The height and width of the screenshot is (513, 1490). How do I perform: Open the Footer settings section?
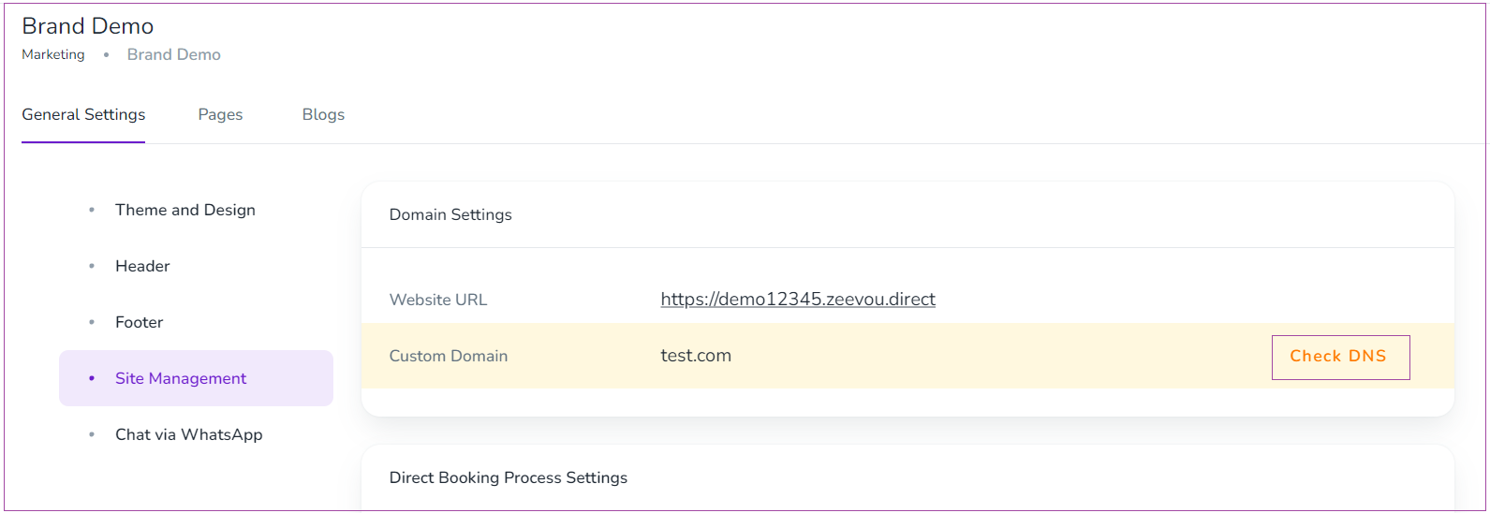tap(139, 322)
